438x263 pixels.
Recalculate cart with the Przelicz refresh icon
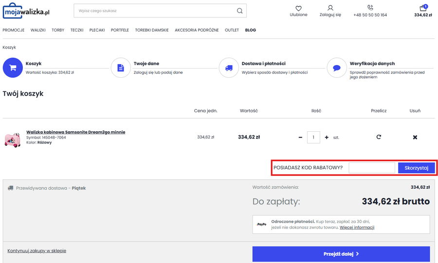[x=379, y=137]
